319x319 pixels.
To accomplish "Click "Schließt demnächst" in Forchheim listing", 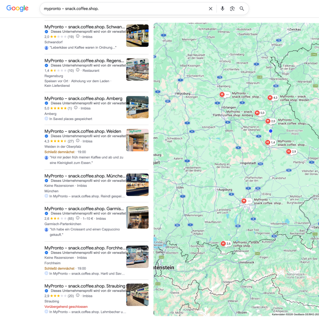I will tap(59, 269).
